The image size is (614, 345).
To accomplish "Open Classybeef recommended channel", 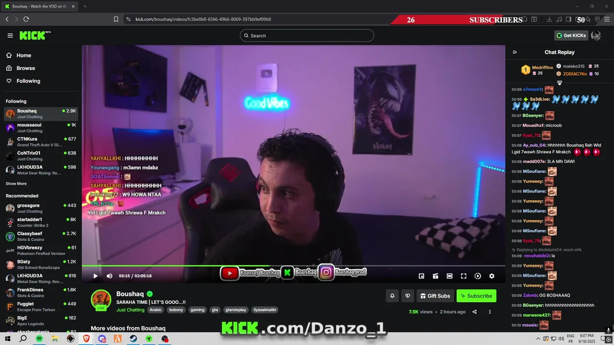I will (x=41, y=236).
